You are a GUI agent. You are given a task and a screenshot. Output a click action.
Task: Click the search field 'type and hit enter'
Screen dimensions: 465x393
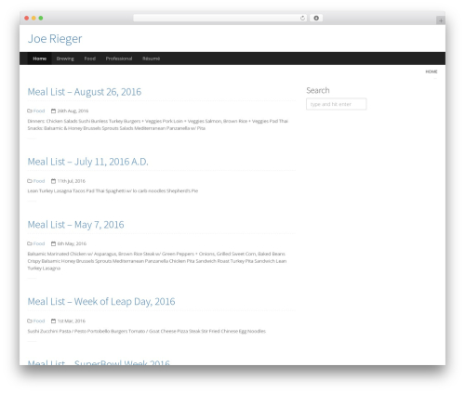[337, 104]
